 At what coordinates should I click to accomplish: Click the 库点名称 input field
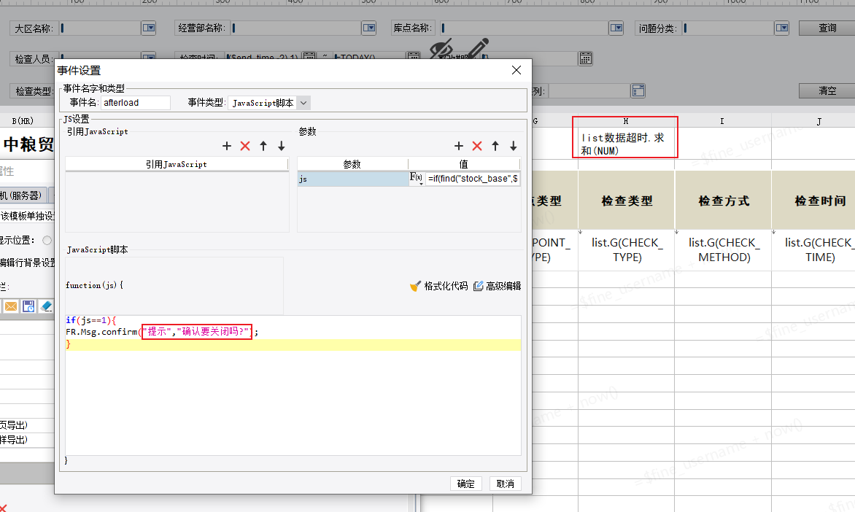pyautogui.click(x=524, y=28)
